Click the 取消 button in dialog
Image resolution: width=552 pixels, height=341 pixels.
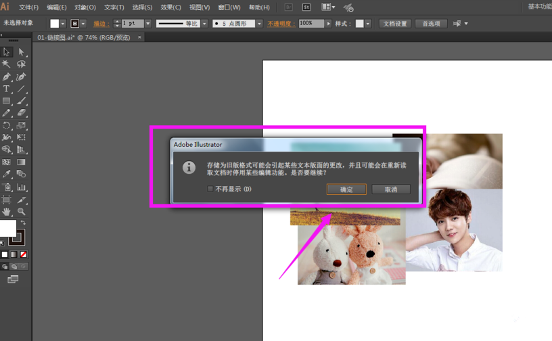point(391,189)
